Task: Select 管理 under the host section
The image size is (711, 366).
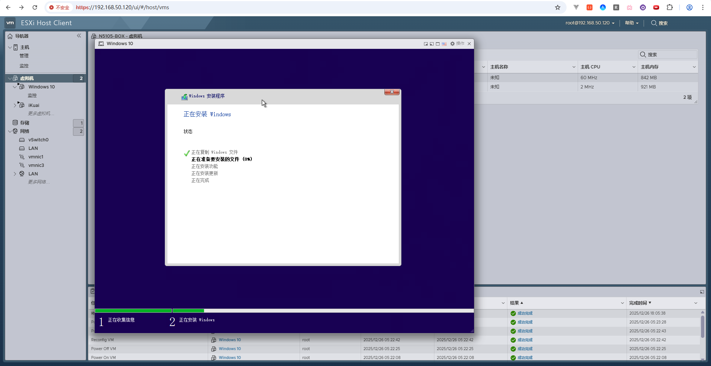Action: coord(24,56)
